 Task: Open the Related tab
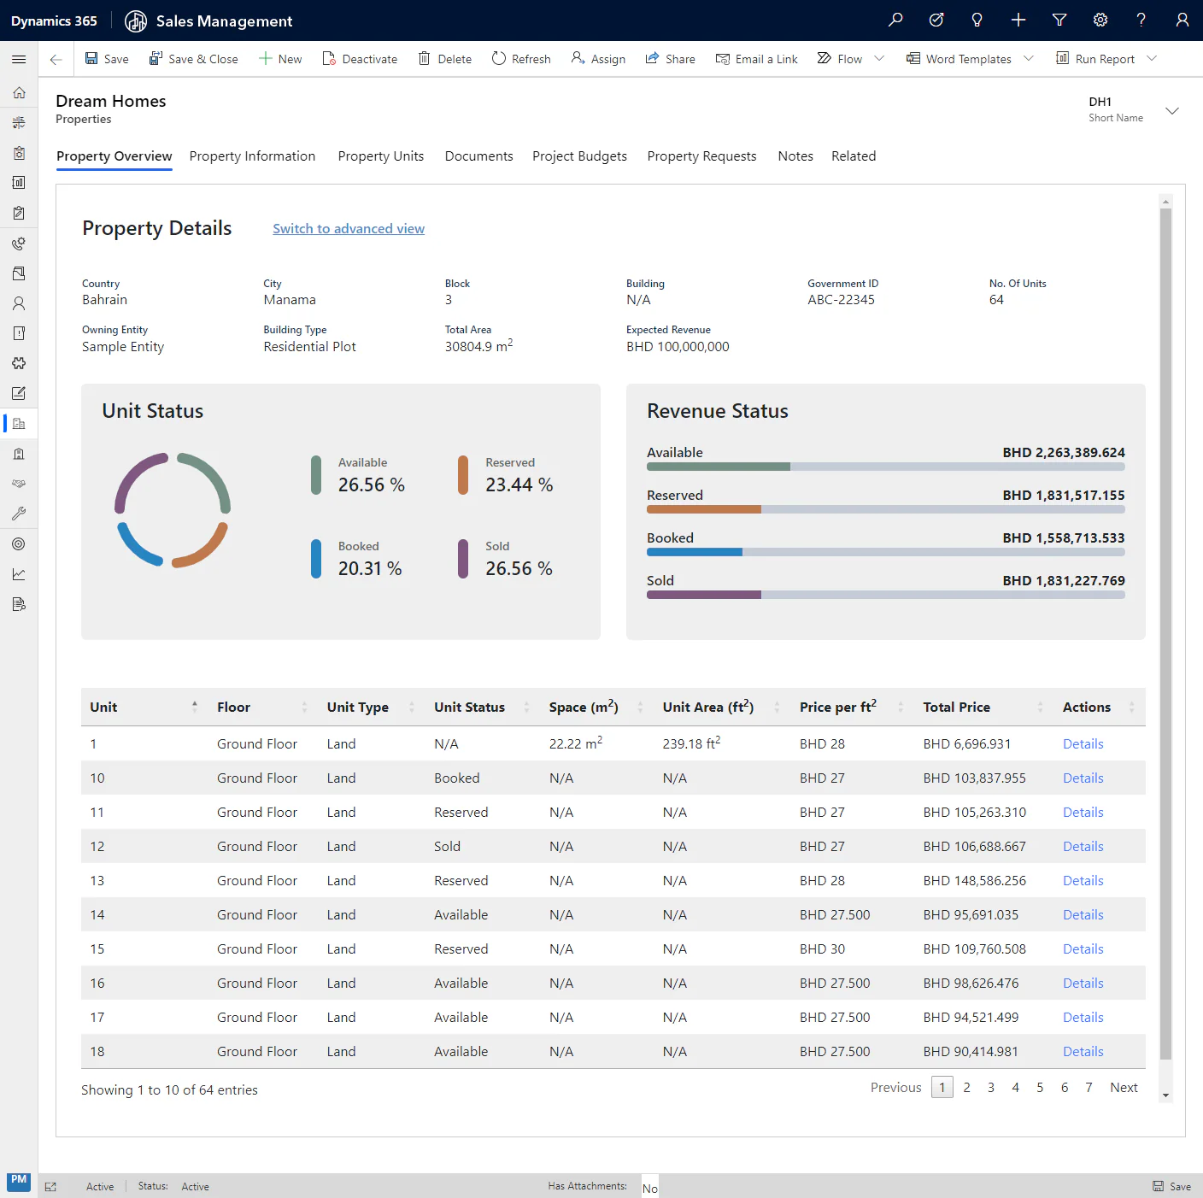854,156
